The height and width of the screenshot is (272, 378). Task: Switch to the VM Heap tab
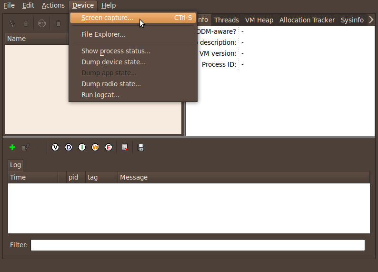(x=259, y=20)
